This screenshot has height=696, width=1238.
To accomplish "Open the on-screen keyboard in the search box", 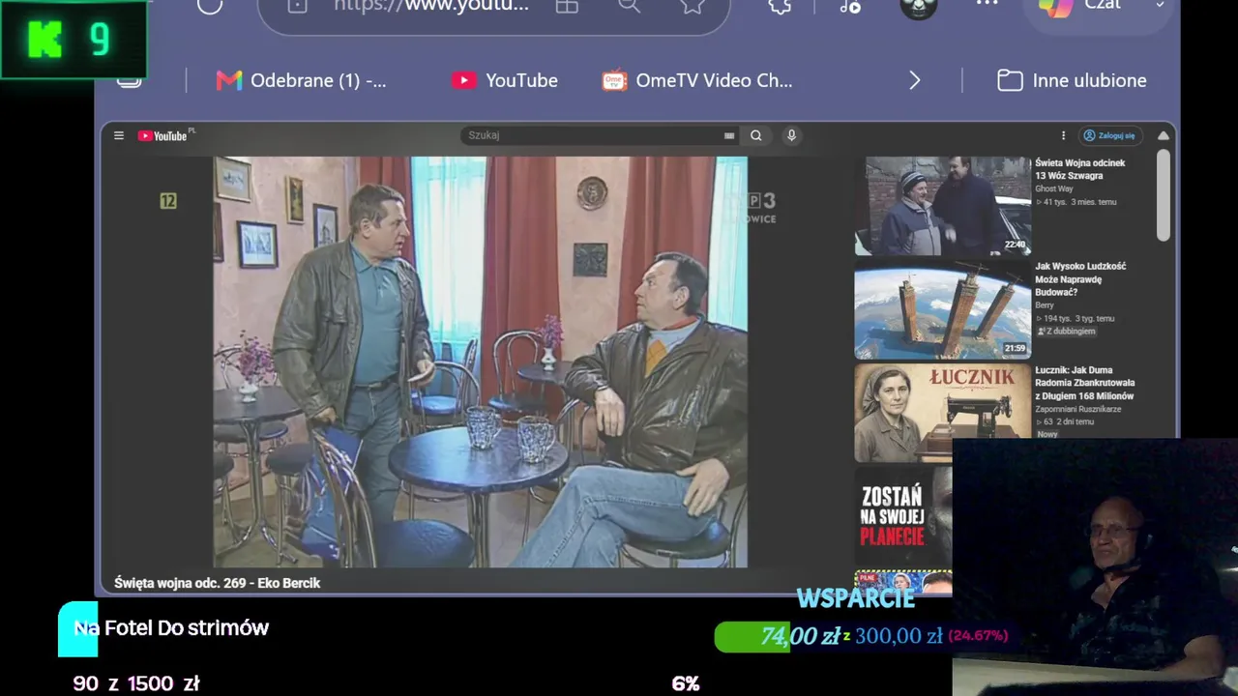I will [729, 136].
